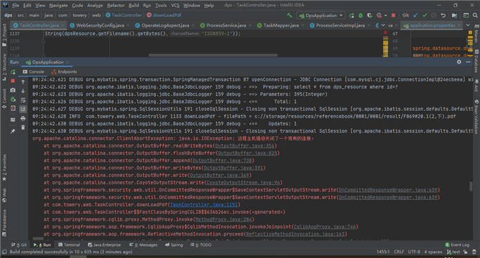480x258 pixels.
Task: Open the TODO tool window button
Action: point(201,245)
